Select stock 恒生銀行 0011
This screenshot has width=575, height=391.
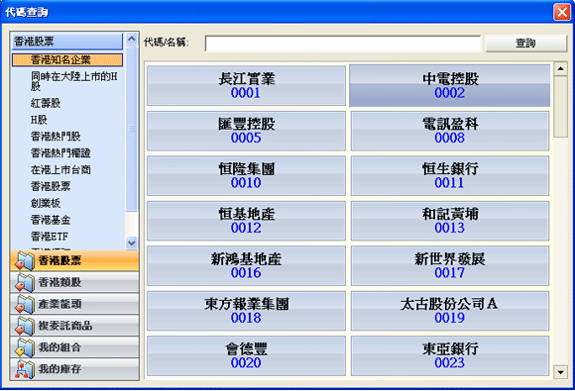point(449,176)
